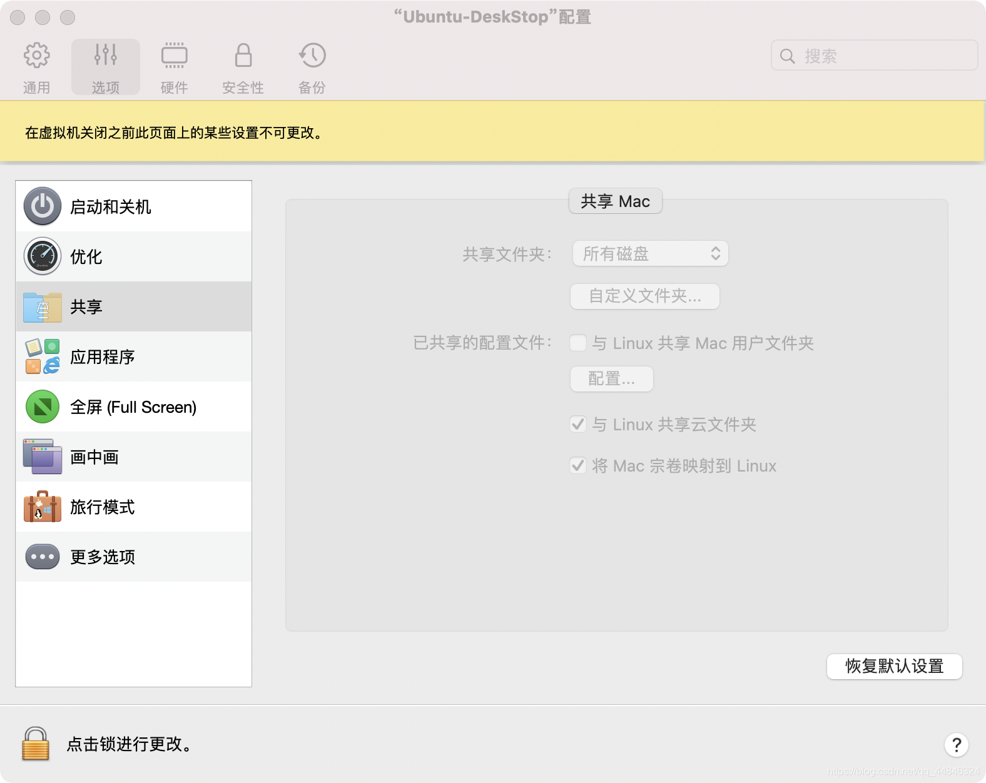Click the 优化 speedometer icon
Viewport: 986px width, 783px height.
tap(43, 256)
